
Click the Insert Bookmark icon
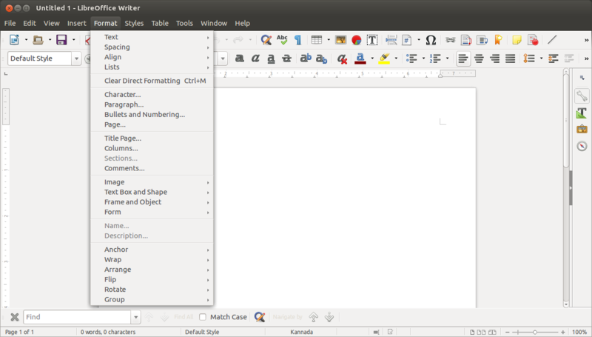pos(498,40)
